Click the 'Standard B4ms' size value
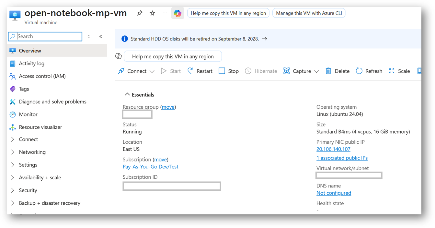The width and height of the screenshot is (435, 228). 363,132
